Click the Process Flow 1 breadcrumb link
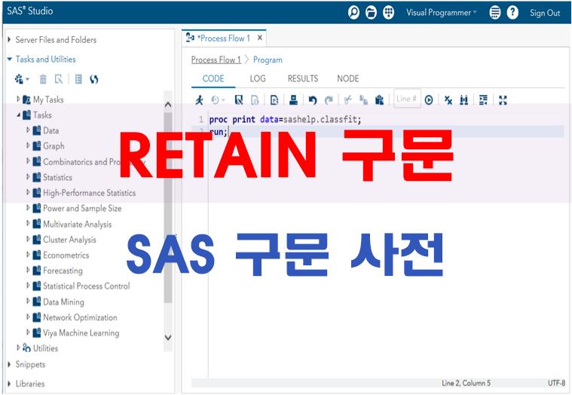The height and width of the screenshot is (395, 572). pyautogui.click(x=216, y=60)
